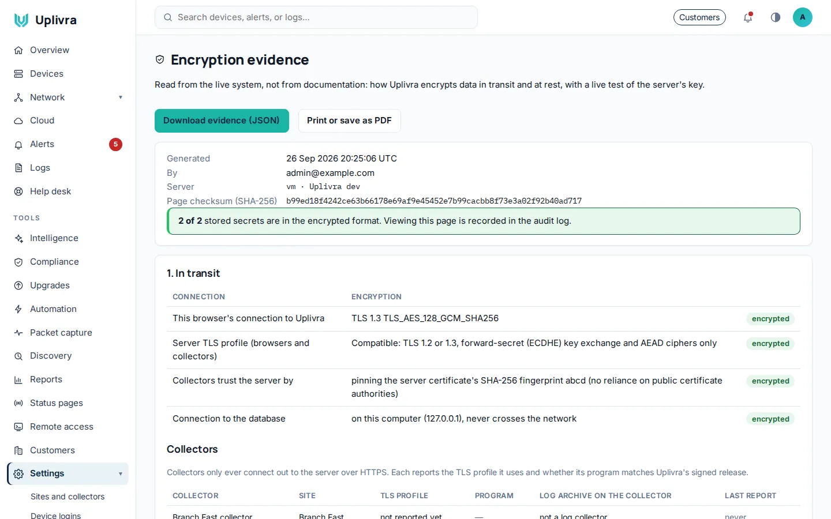Click the Network topology icon
The image size is (831, 519).
pyautogui.click(x=18, y=97)
